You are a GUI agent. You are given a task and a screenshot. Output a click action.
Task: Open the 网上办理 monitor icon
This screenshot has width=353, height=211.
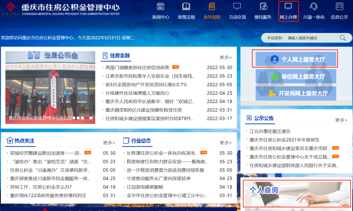pyautogui.click(x=288, y=6)
